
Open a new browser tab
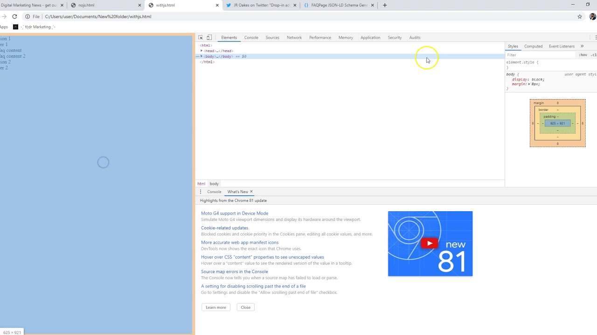(385, 5)
